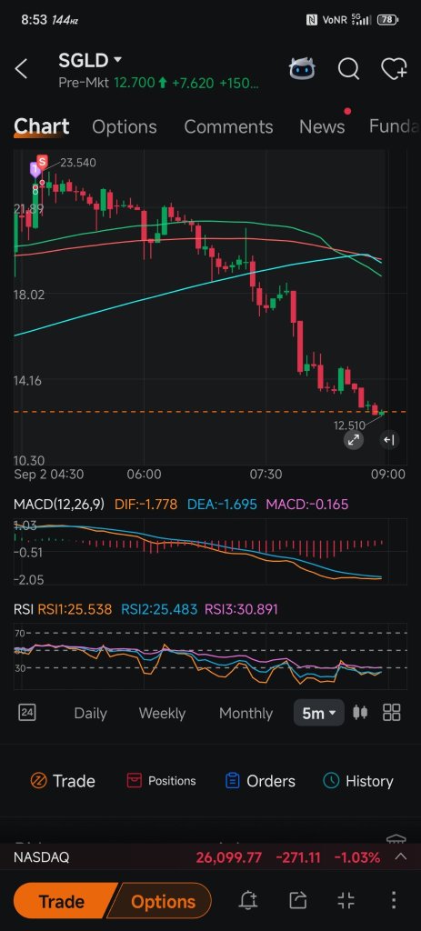Open the Fundamentals tab
Screen dimensions: 421x931
[395, 126]
